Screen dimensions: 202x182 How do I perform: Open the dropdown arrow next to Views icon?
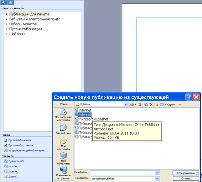point(165,104)
